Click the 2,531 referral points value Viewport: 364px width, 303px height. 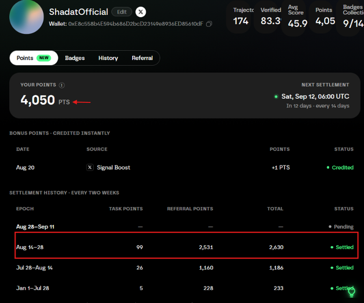[x=206, y=247]
